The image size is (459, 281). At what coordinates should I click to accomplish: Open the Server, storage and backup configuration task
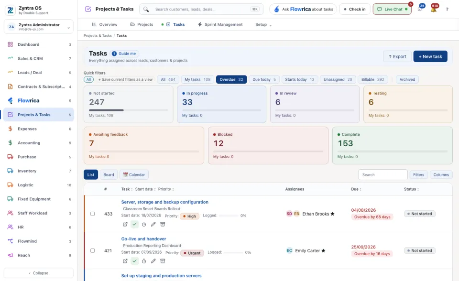pos(165,202)
